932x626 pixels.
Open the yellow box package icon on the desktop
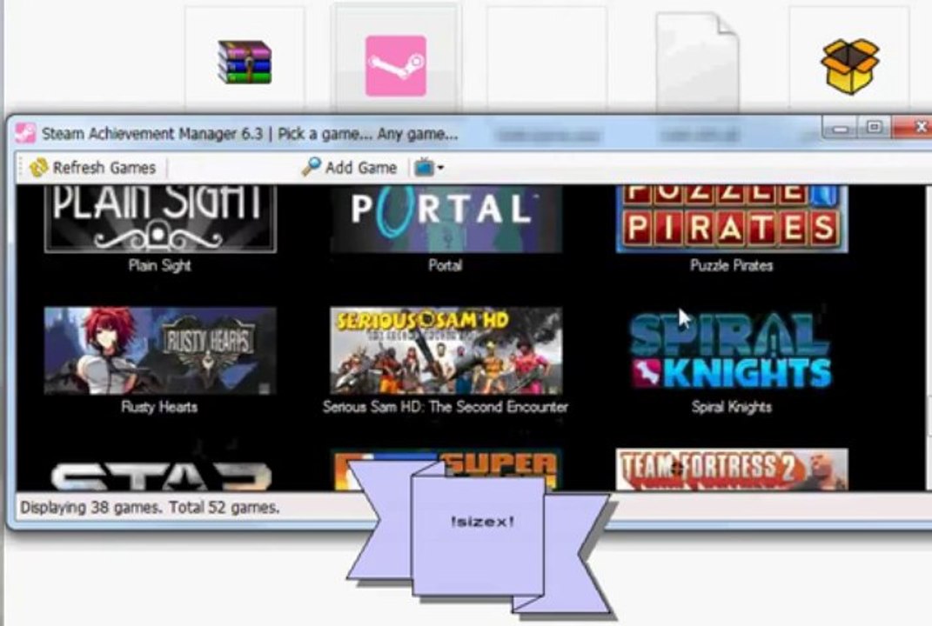click(x=850, y=66)
